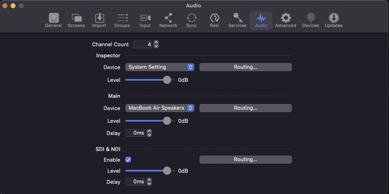Click the Channel Count stepper arrows
Screen dimensions: 389x194
click(x=156, y=44)
